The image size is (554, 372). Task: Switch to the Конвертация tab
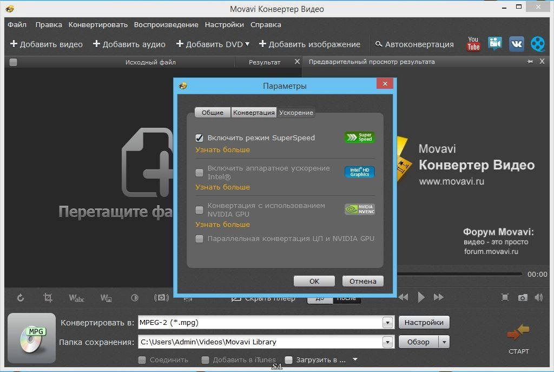[x=254, y=113]
